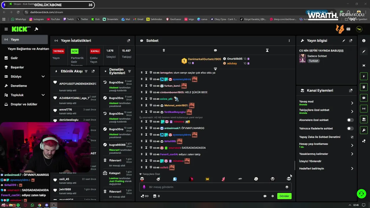Toggle the notes moderation panel button
370x208 pixels.
[364, 87]
